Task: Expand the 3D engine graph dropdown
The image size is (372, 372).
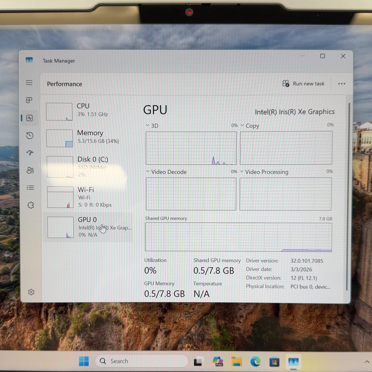Action: [148, 126]
